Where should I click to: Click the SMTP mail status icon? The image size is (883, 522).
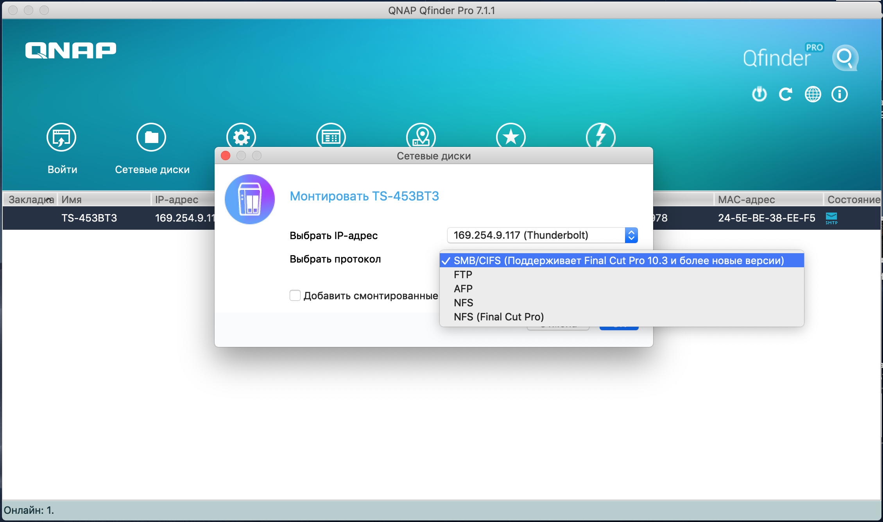click(x=831, y=218)
